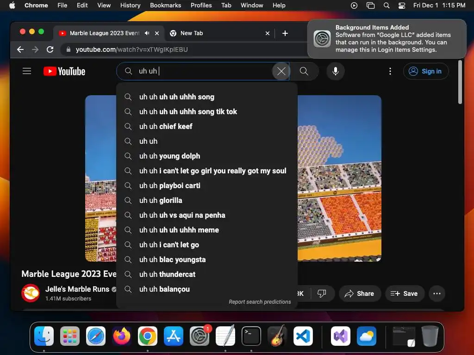Save the video to a playlist
The height and width of the screenshot is (355, 474).
404,294
